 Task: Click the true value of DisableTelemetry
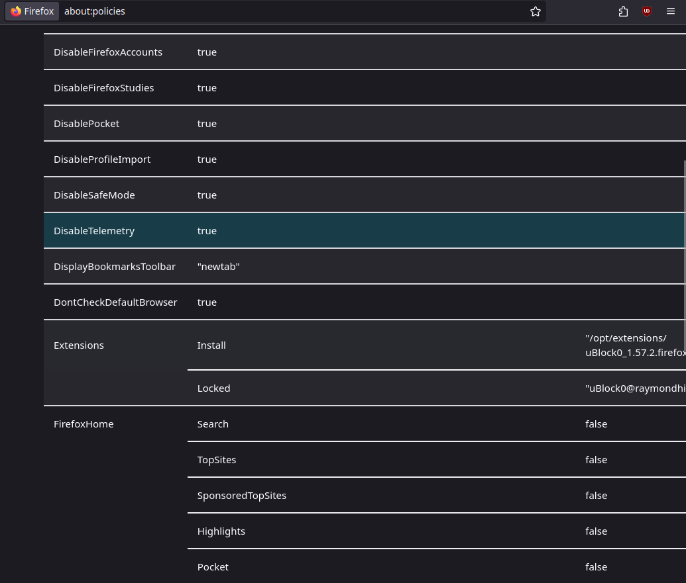[207, 231]
